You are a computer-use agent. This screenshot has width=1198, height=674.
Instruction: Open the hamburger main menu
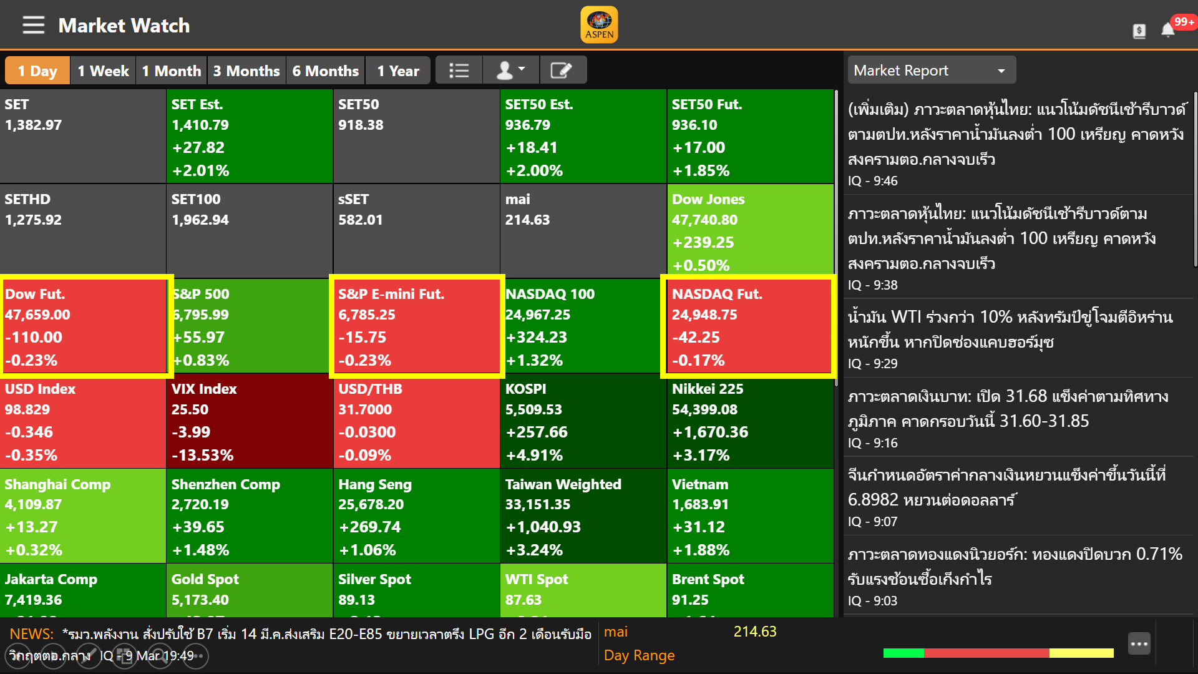[x=33, y=25]
